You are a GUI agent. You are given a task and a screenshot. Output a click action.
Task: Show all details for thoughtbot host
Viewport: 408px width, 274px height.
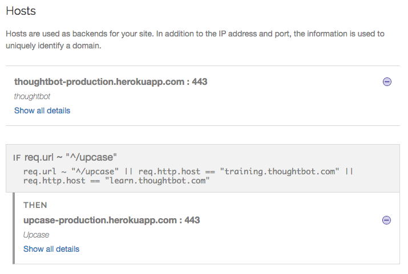pos(42,111)
